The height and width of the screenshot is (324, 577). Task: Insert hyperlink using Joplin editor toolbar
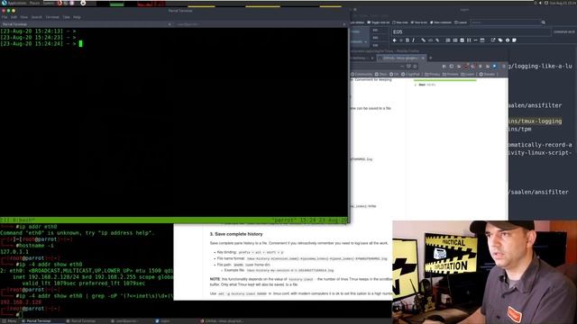point(423,40)
